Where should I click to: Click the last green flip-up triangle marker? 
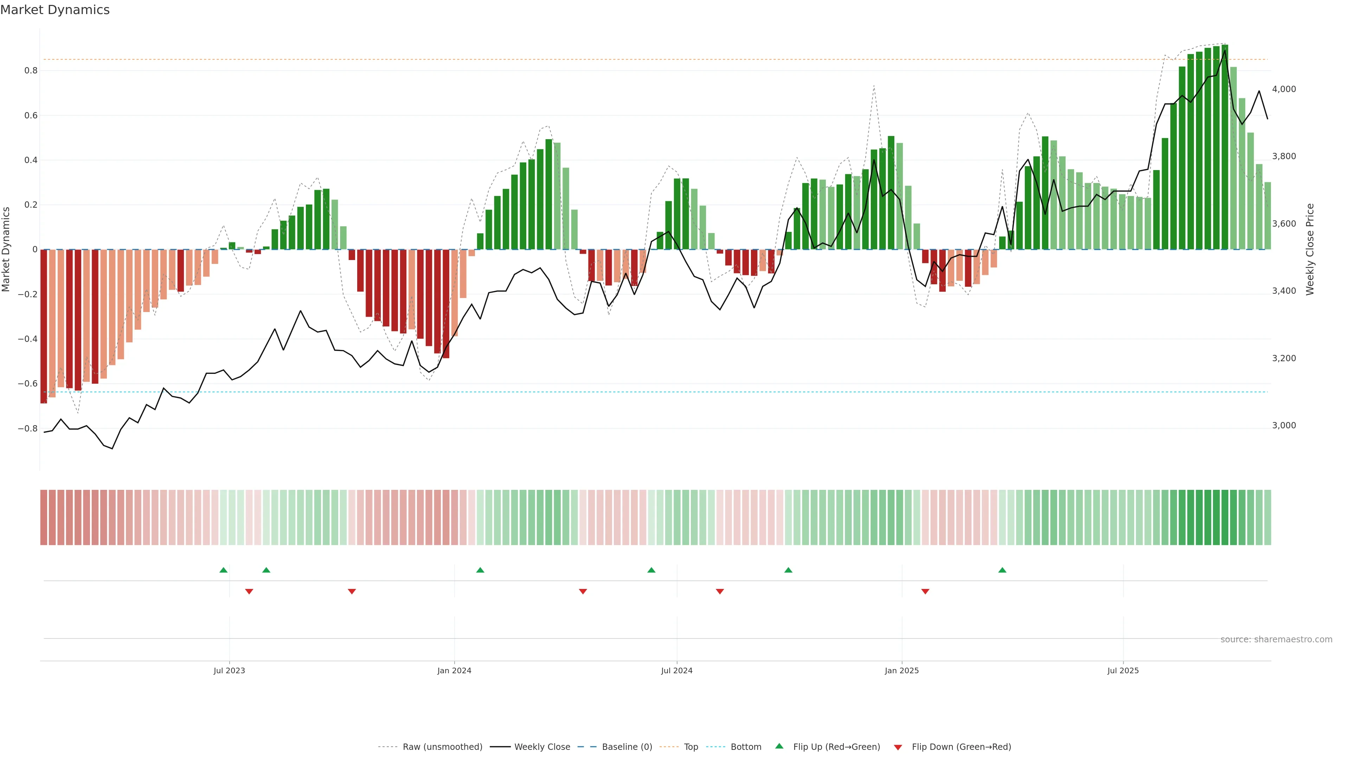pyautogui.click(x=1002, y=570)
